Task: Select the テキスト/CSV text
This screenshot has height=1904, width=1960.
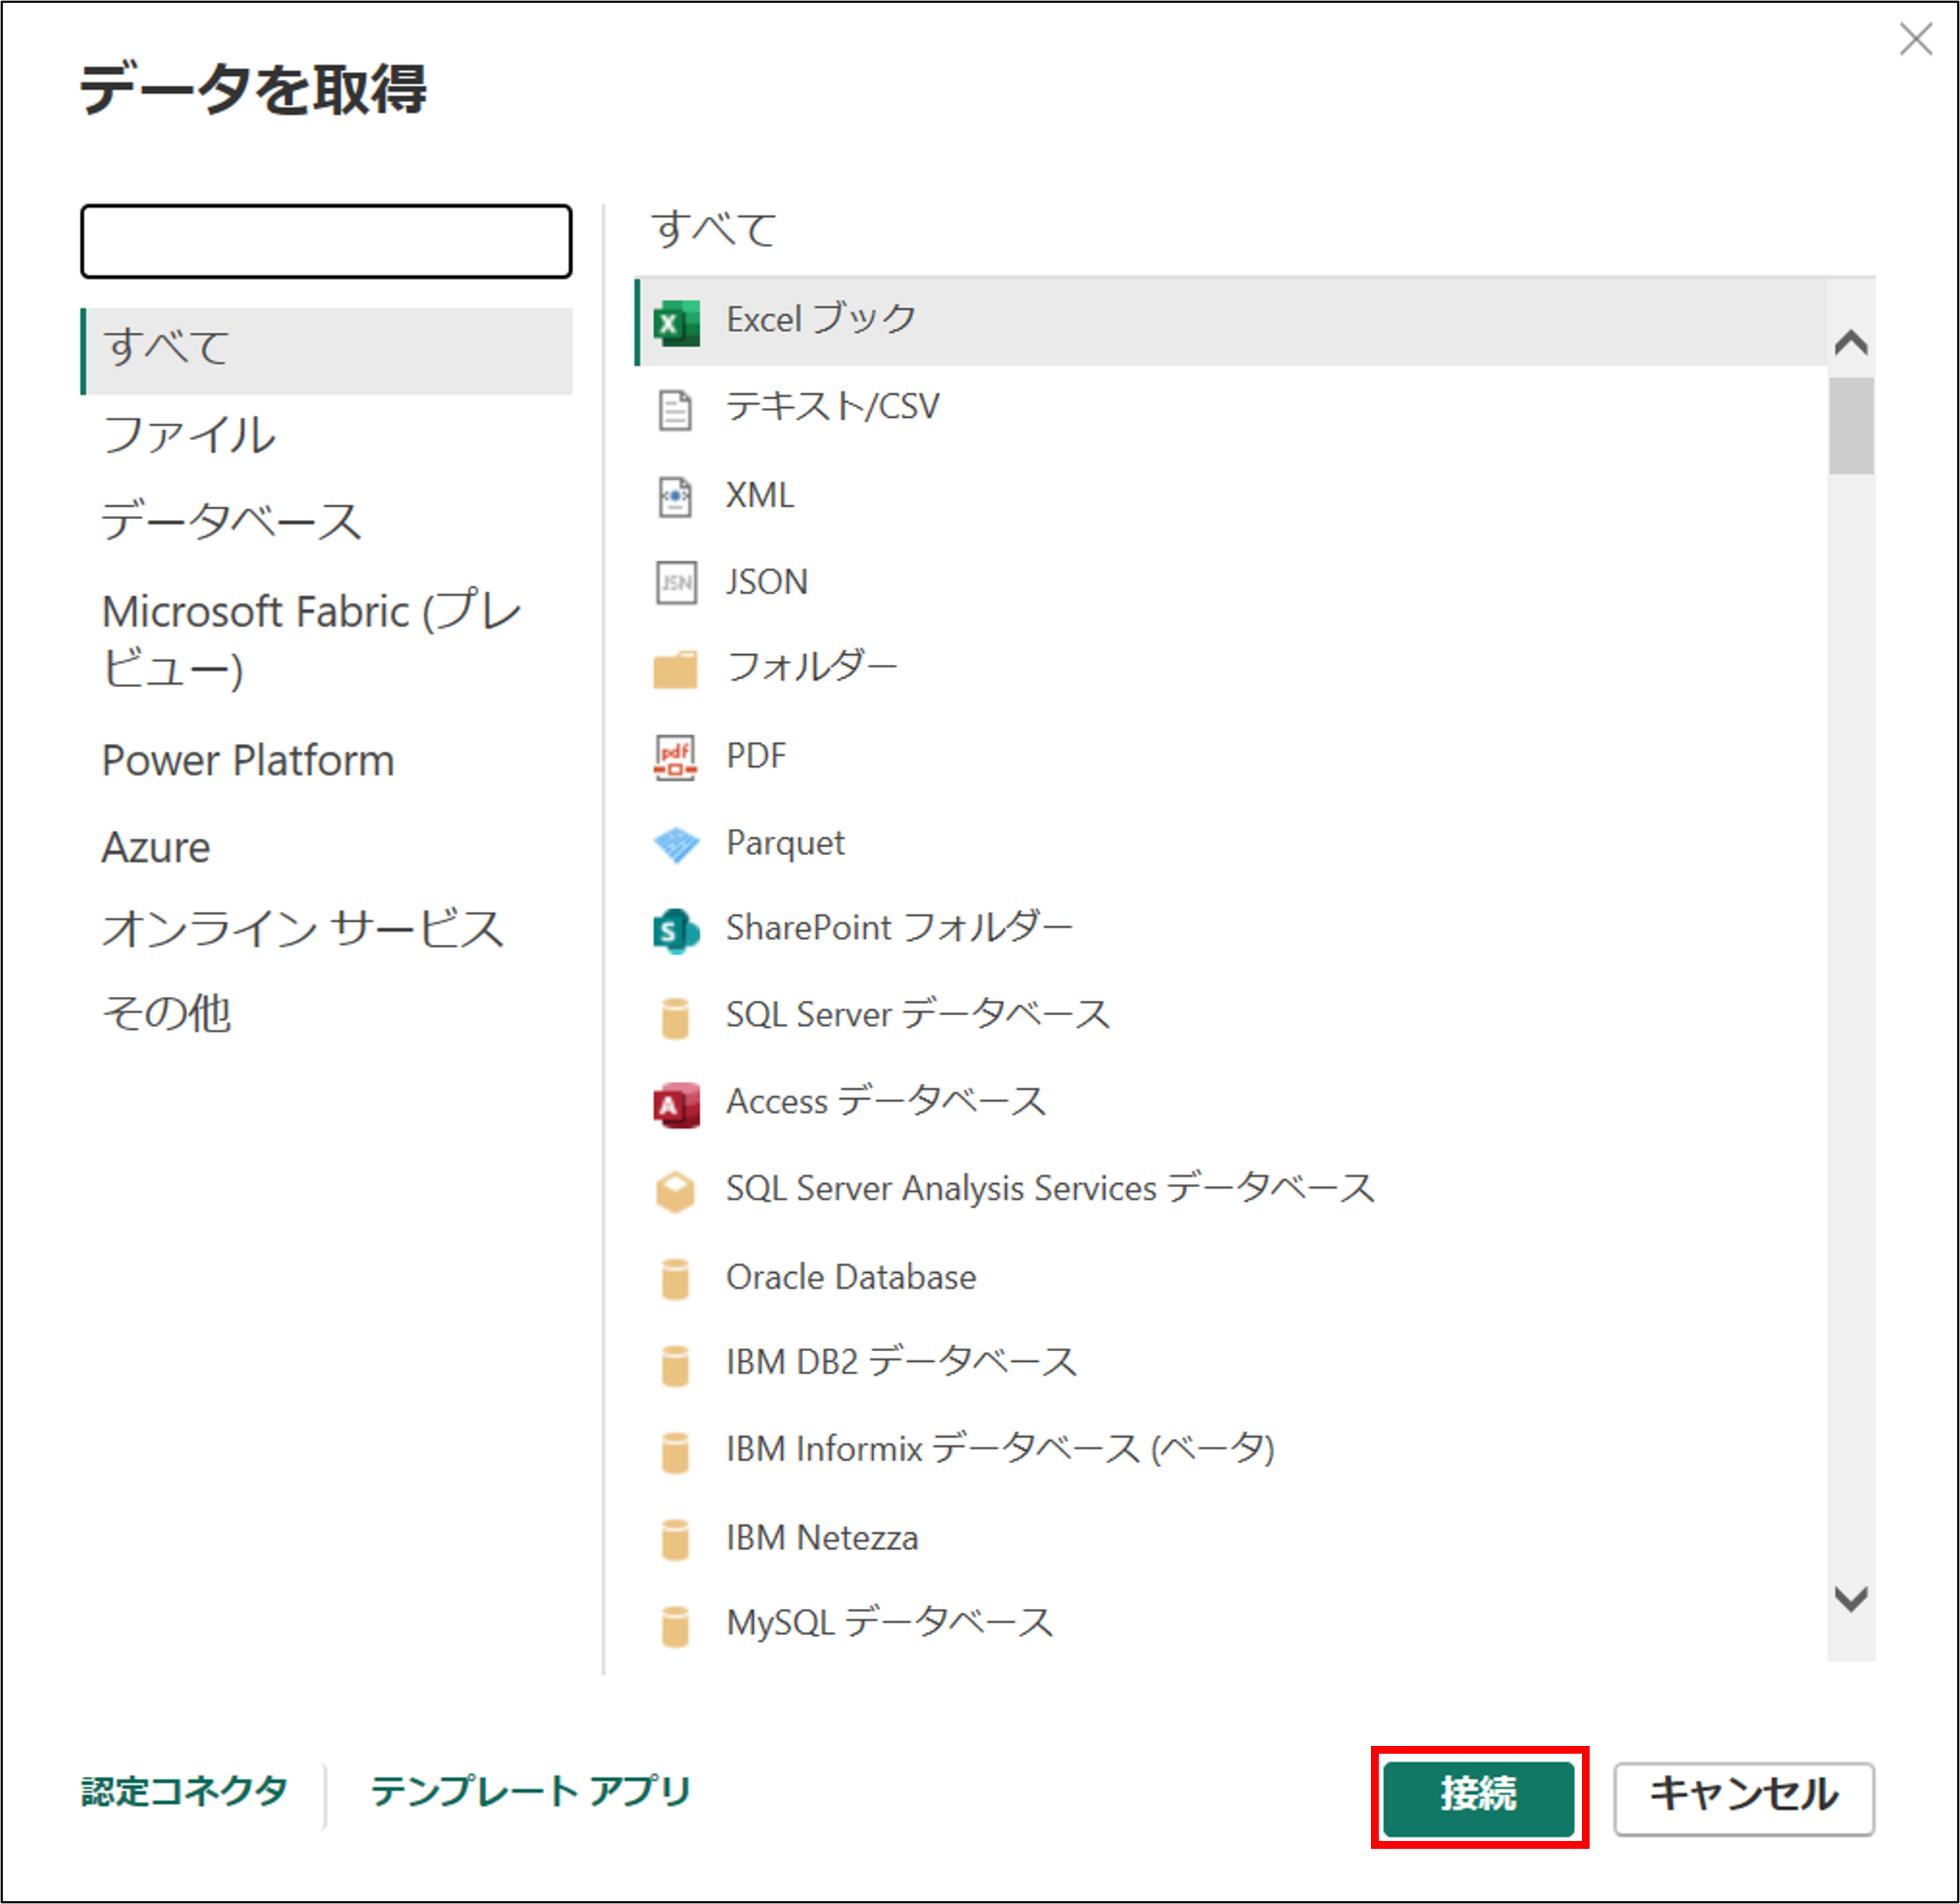Action: point(833,406)
